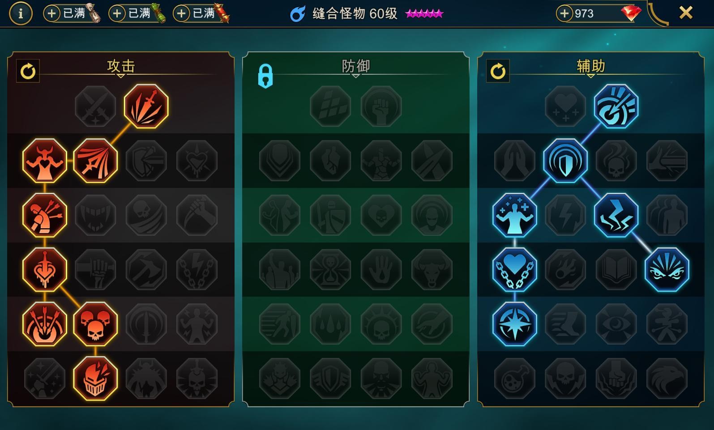Add more red scrolls with plus button
The image size is (714, 430).
181,13
